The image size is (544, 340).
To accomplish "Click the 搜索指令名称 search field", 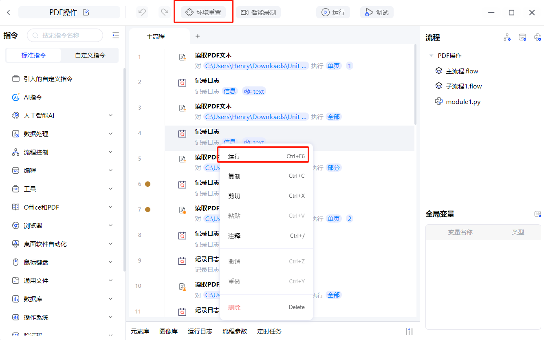I will pos(65,35).
